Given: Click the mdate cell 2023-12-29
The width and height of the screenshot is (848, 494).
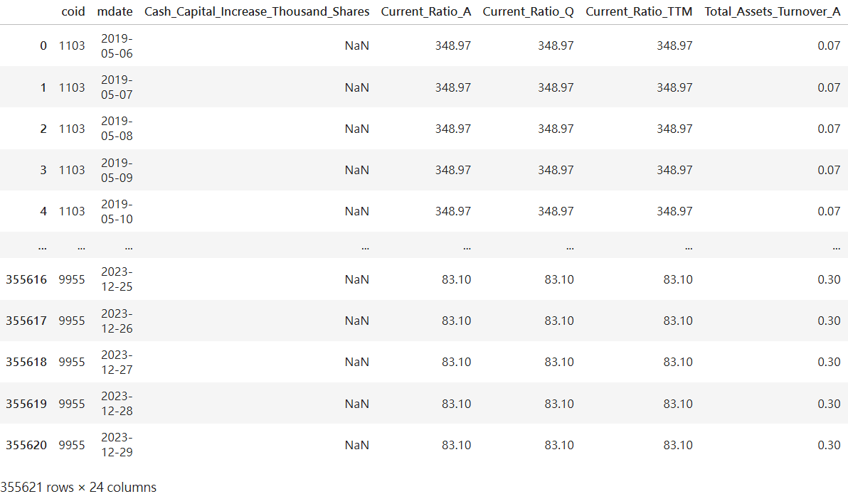Looking at the screenshot, I should pos(117,445).
